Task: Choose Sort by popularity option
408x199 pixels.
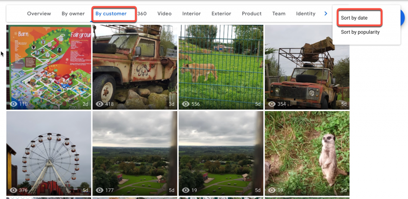Action: coord(360,32)
